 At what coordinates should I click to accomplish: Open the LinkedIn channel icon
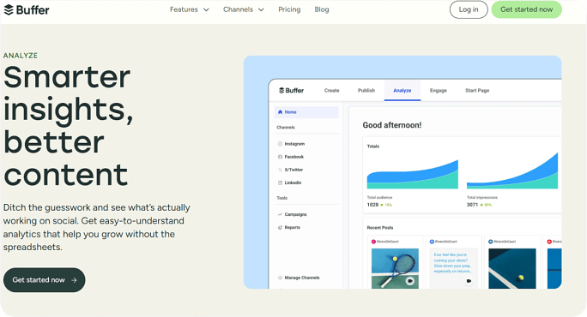click(x=280, y=182)
